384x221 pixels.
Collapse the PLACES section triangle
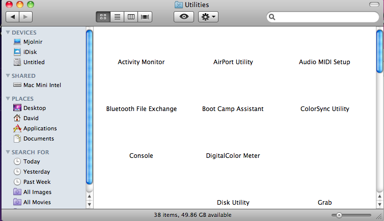8,98
